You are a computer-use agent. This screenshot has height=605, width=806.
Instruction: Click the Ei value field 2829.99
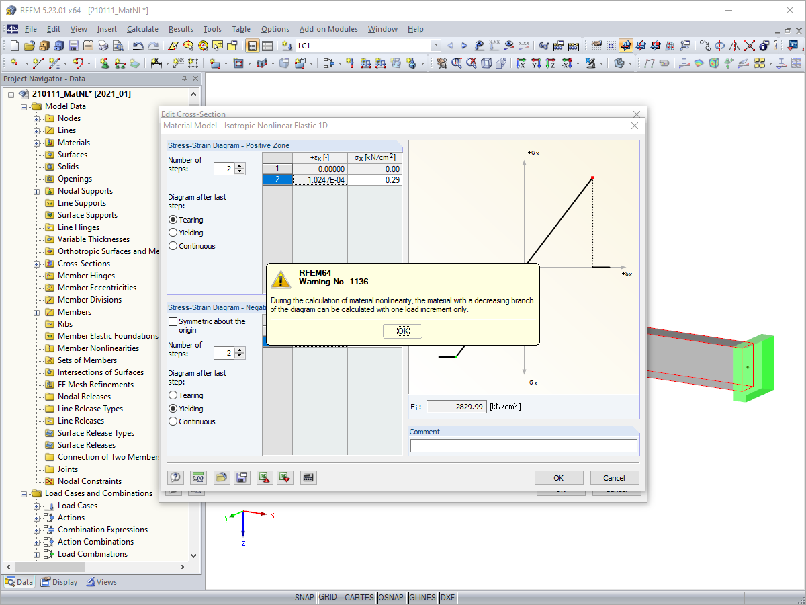tap(456, 407)
